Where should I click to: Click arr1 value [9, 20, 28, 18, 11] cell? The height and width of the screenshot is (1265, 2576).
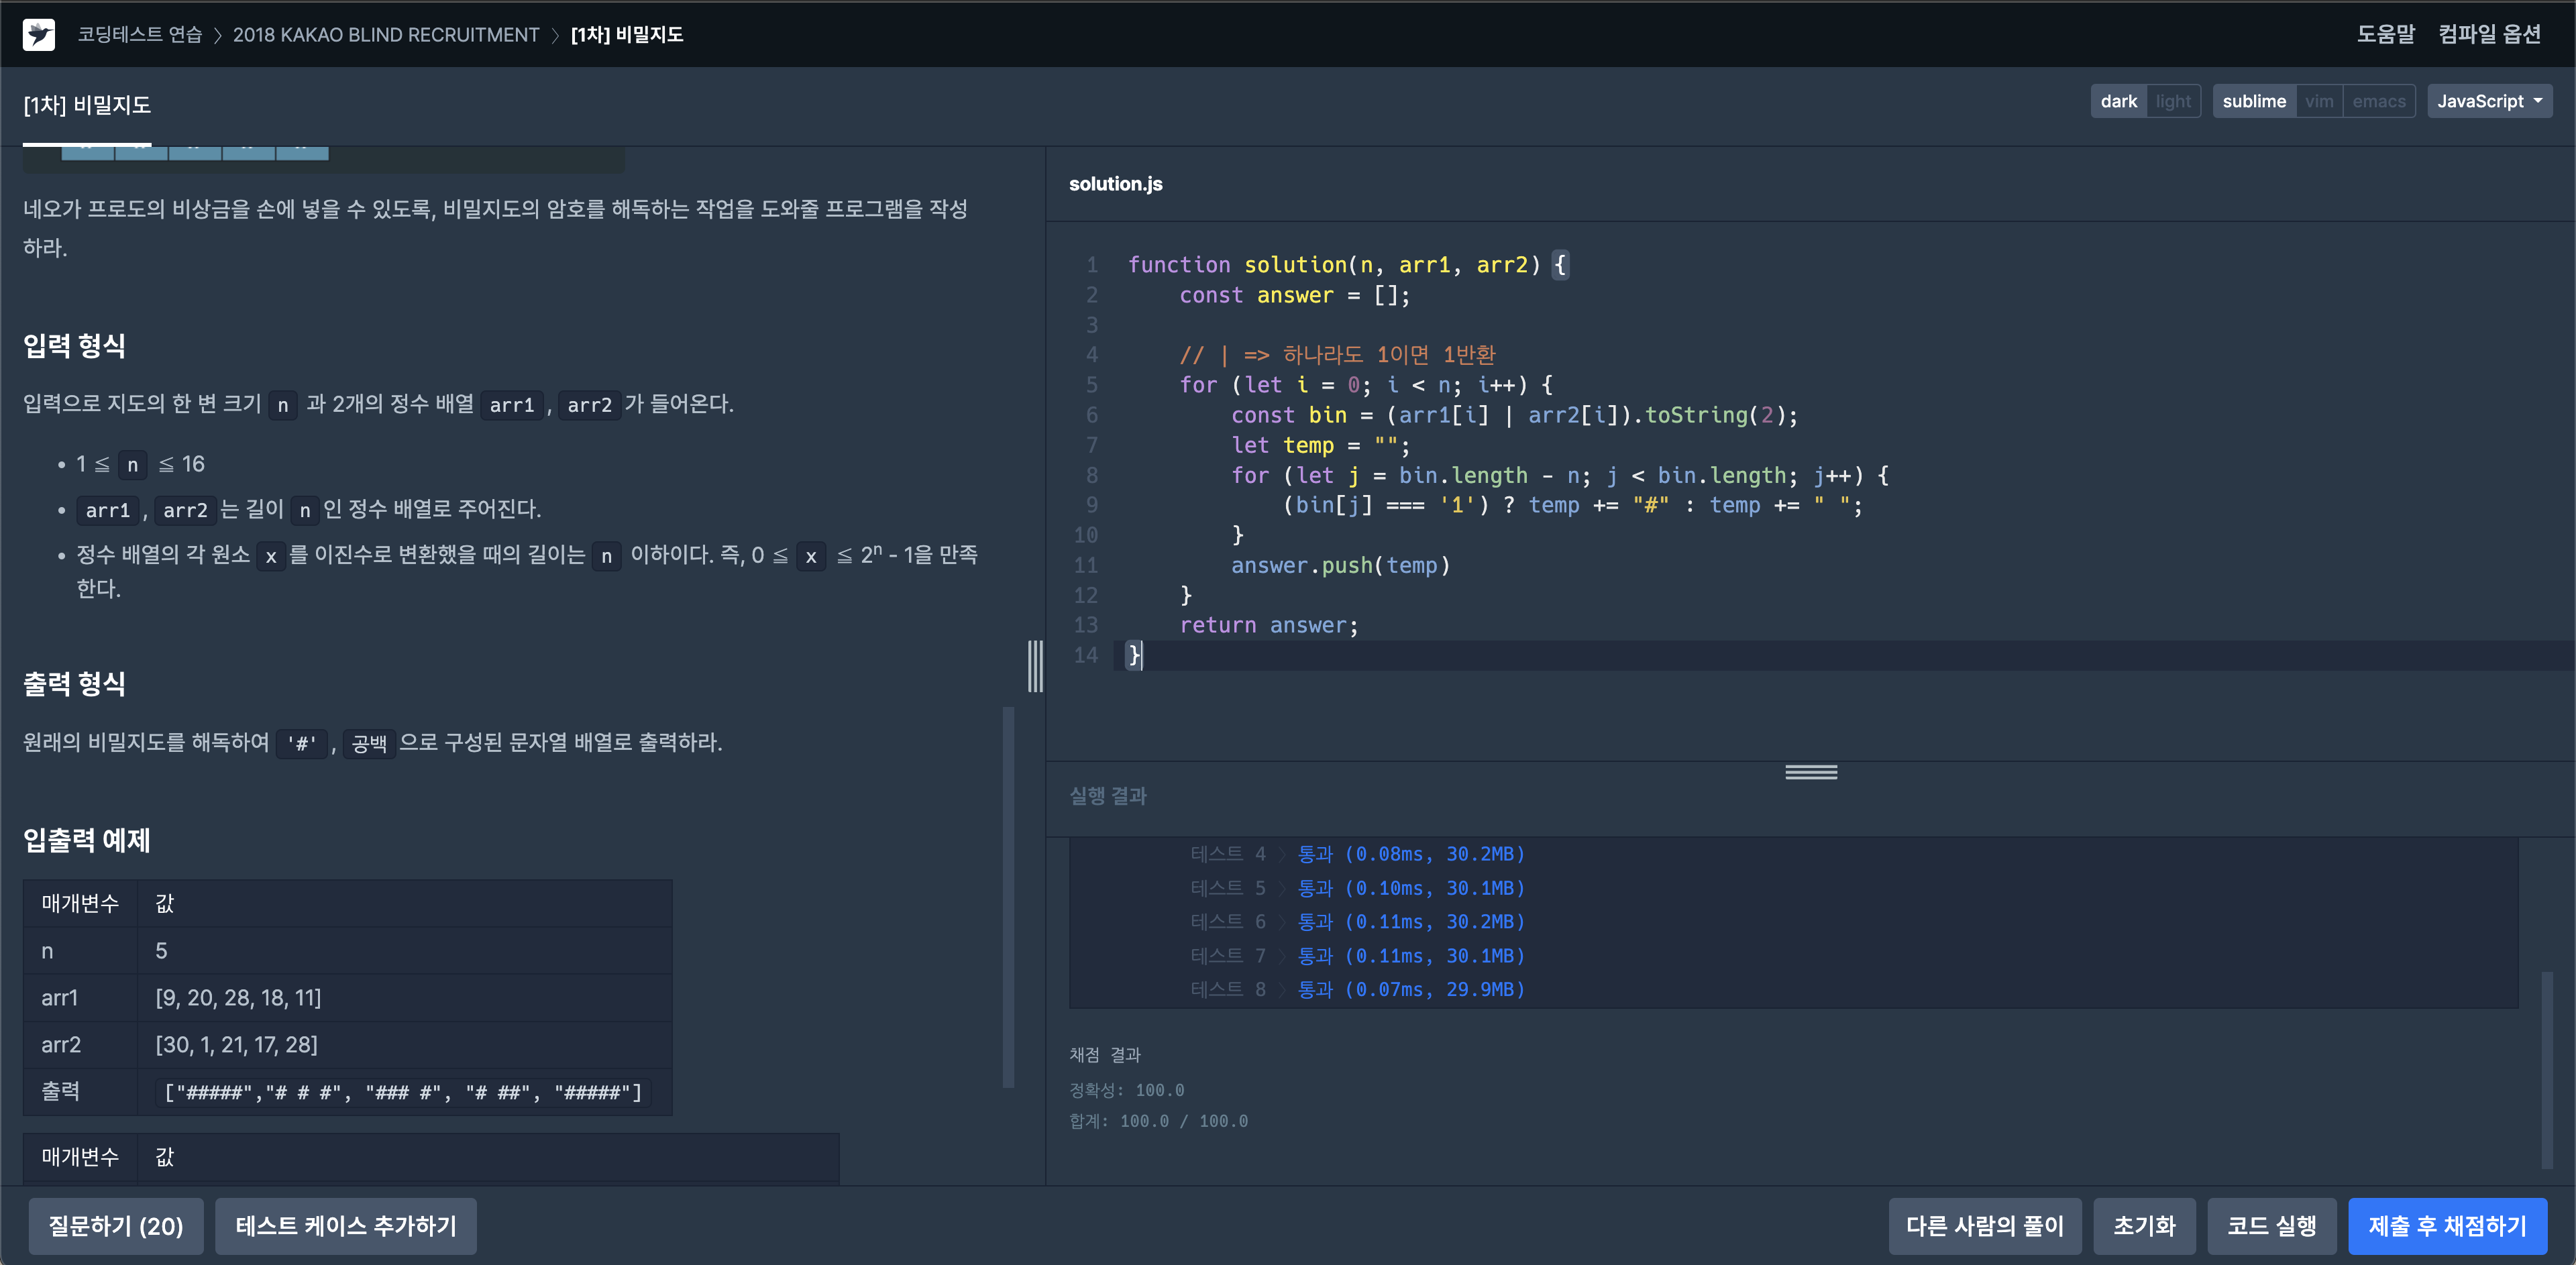[x=404, y=998]
